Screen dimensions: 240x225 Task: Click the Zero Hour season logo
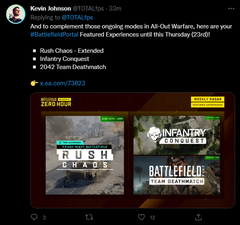[x=56, y=102]
